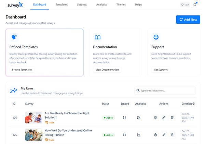Viewport: 205px width, 144px height.
Task: Click the Status column header
Action: point(105,104)
